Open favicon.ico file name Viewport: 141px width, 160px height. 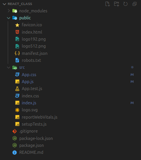click(x=32, y=25)
